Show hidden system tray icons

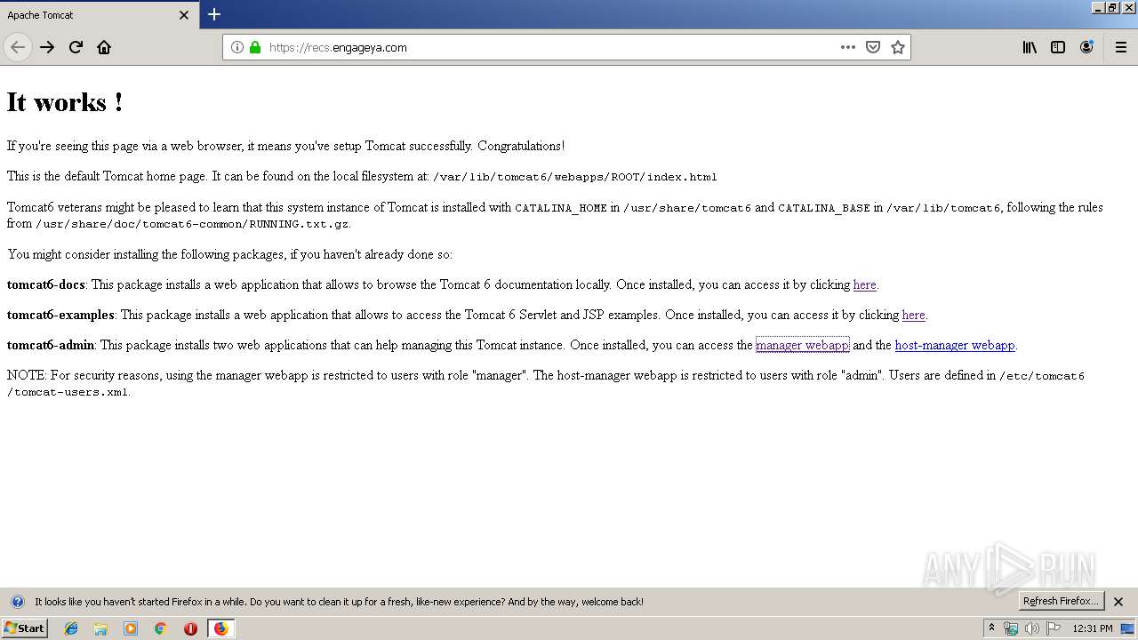(x=992, y=628)
